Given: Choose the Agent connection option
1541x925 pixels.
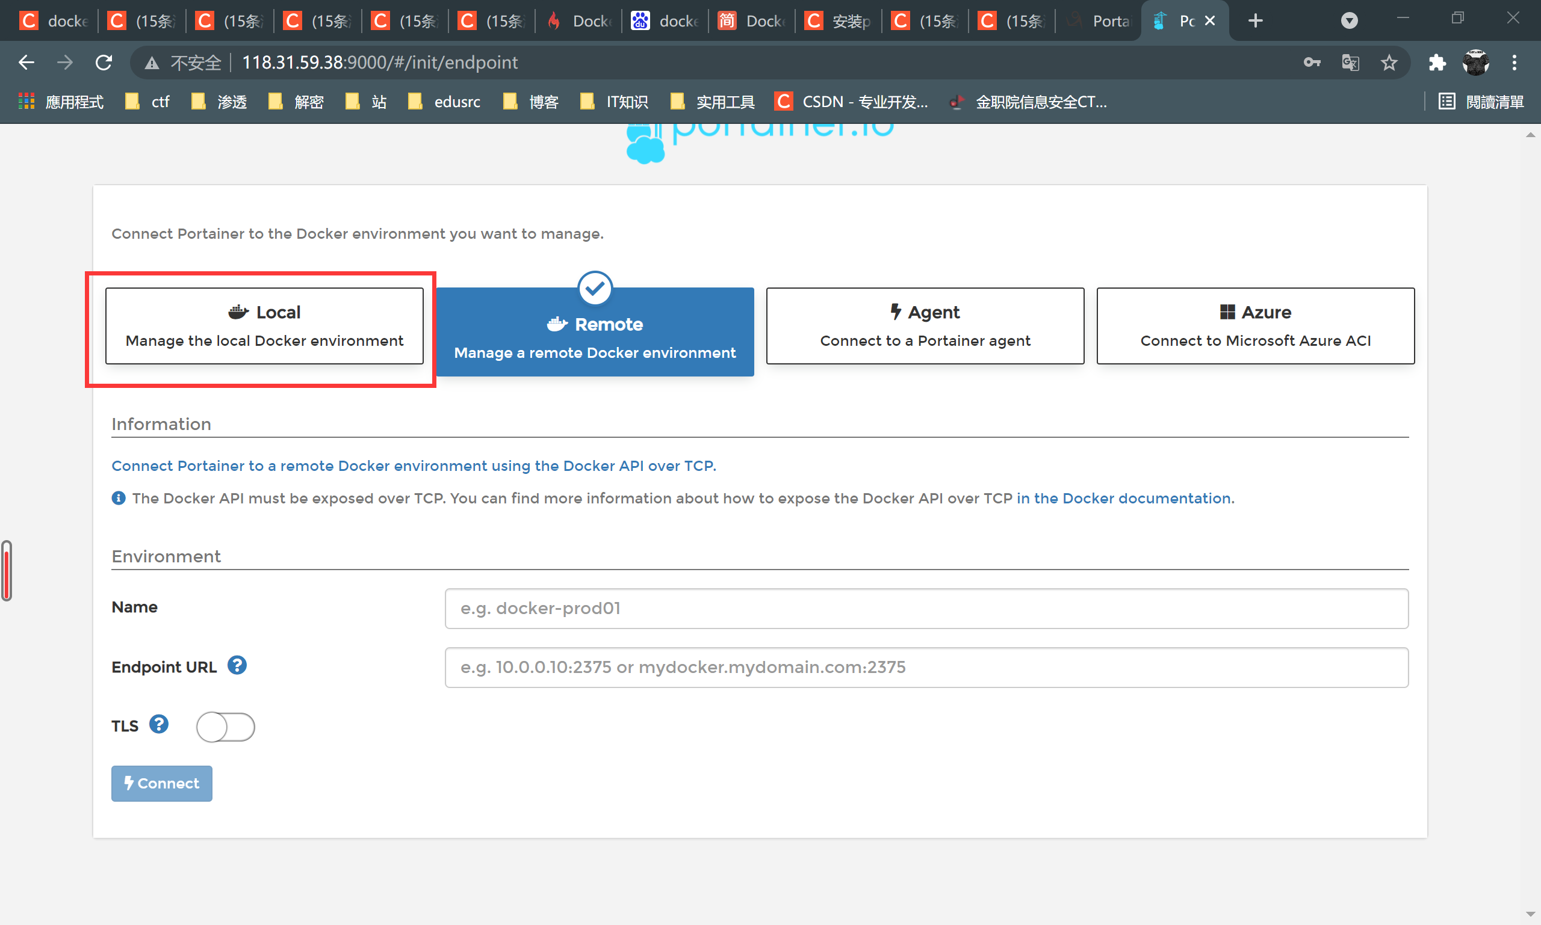Looking at the screenshot, I should (925, 325).
